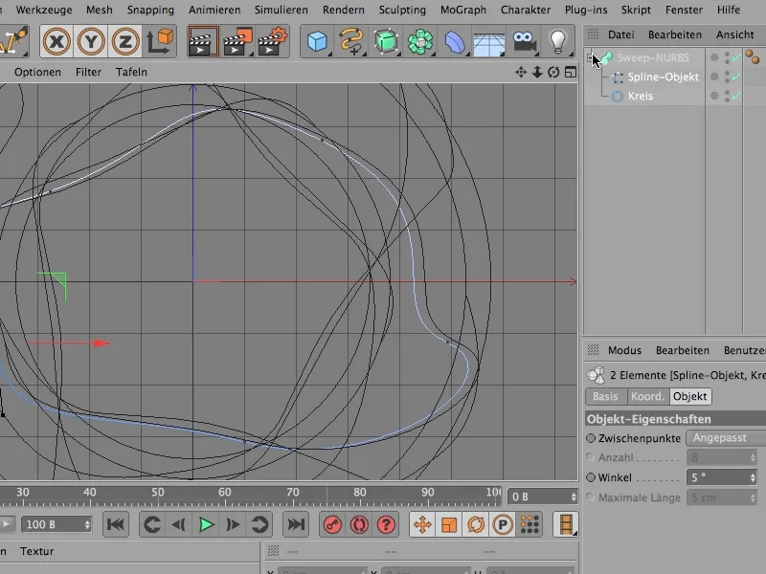Jump to the animation start
The width and height of the screenshot is (766, 574).
point(116,524)
